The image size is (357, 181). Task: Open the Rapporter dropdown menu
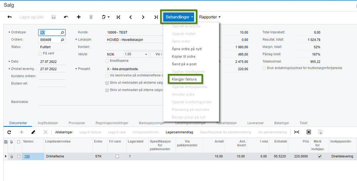(x=210, y=17)
